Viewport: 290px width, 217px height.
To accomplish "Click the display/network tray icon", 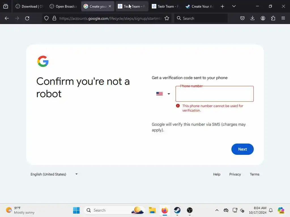I will tap(235, 210).
